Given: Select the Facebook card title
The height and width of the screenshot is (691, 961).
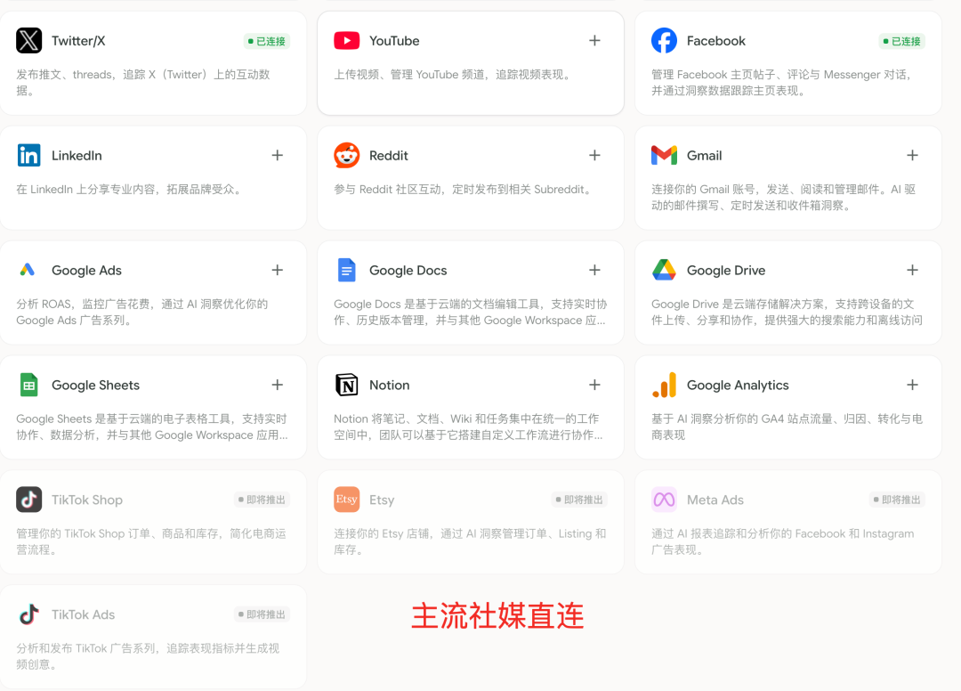Looking at the screenshot, I should tap(715, 41).
